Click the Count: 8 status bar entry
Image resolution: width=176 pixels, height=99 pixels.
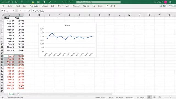pos(110,97)
